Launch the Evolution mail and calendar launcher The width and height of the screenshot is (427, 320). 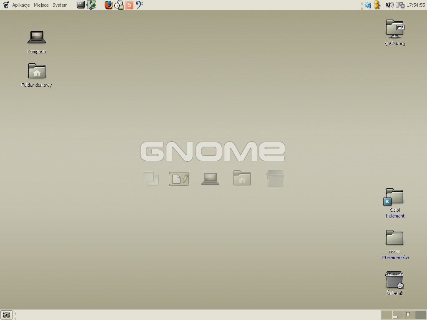pyautogui.click(x=119, y=5)
